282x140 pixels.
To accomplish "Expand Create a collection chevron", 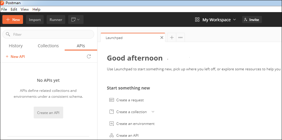I will coord(153,112).
